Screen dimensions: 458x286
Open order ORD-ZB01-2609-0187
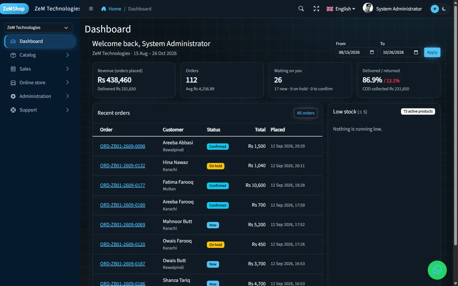click(x=122, y=264)
